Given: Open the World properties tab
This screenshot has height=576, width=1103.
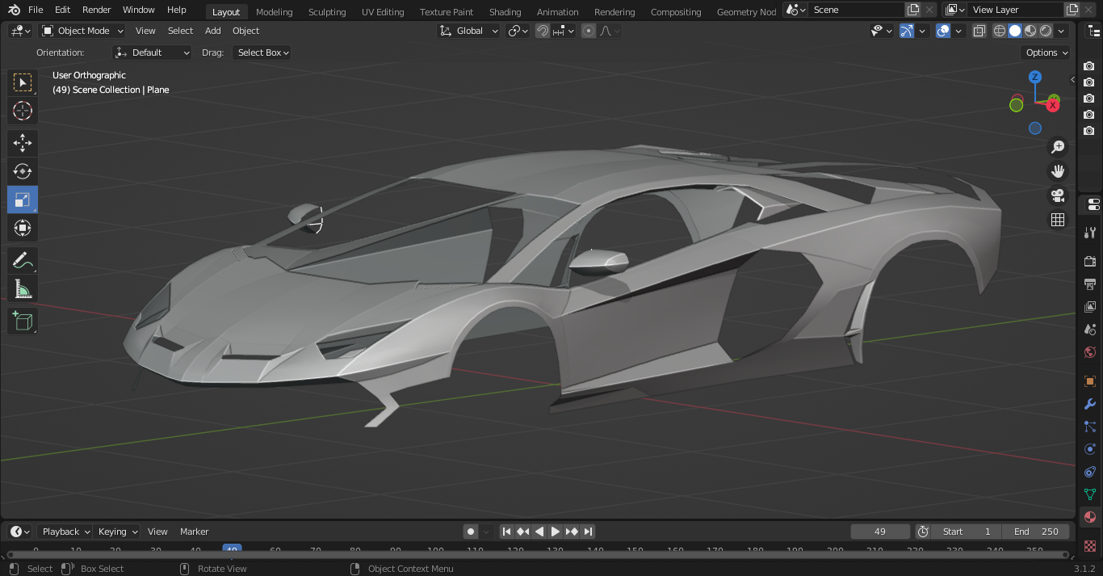Looking at the screenshot, I should click(x=1090, y=352).
